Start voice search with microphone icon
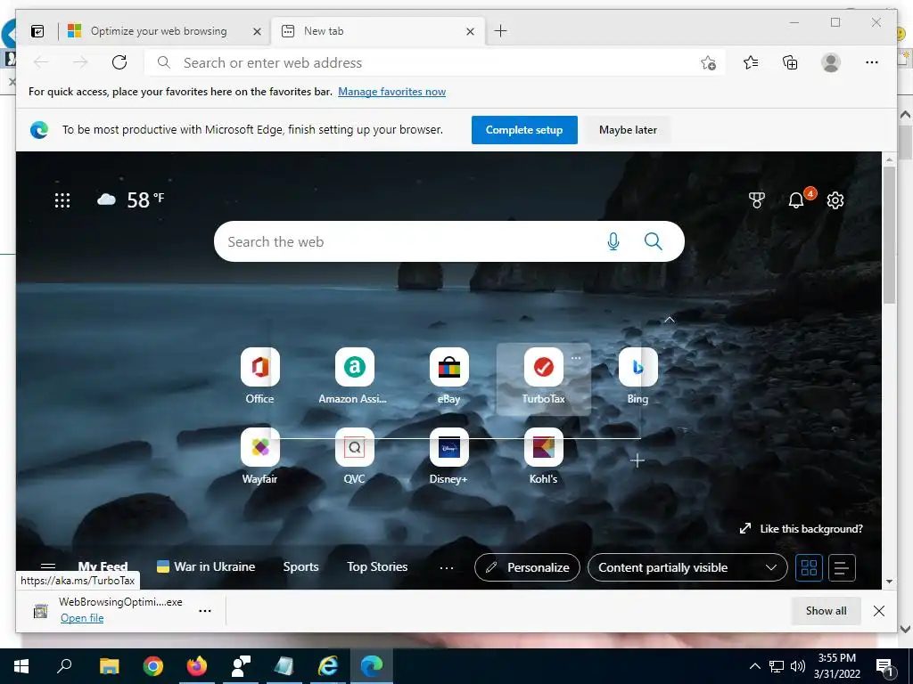The height and width of the screenshot is (684, 913). coord(613,241)
